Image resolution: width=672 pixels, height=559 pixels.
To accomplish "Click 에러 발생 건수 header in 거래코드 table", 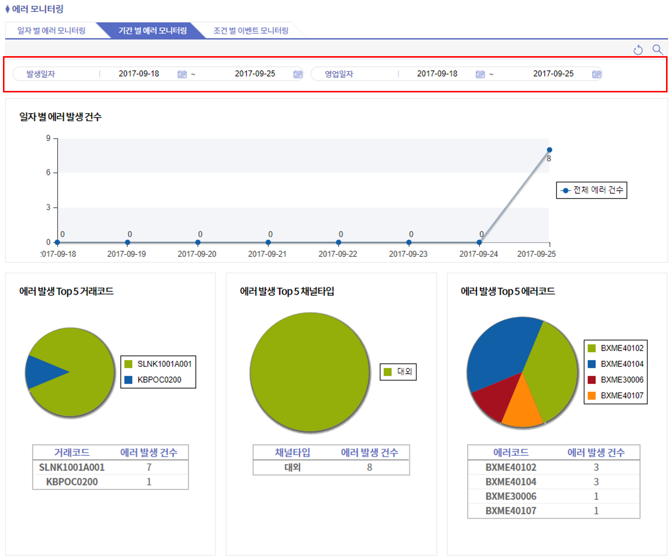I will [x=149, y=453].
